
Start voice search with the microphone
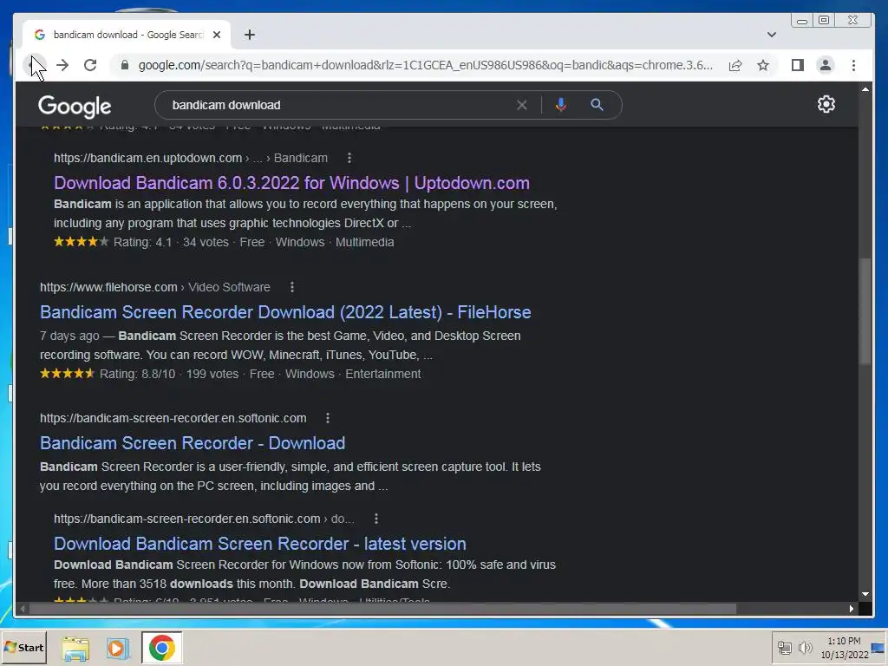pyautogui.click(x=561, y=105)
